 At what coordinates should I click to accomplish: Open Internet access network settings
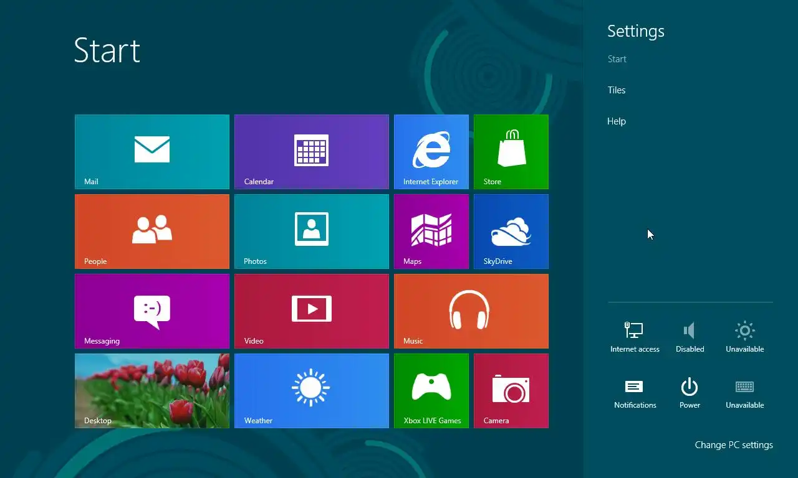[x=635, y=337]
